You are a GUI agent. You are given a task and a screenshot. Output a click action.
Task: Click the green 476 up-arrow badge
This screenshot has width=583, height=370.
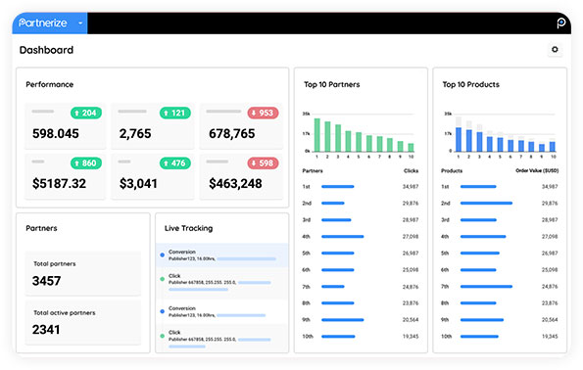click(175, 163)
